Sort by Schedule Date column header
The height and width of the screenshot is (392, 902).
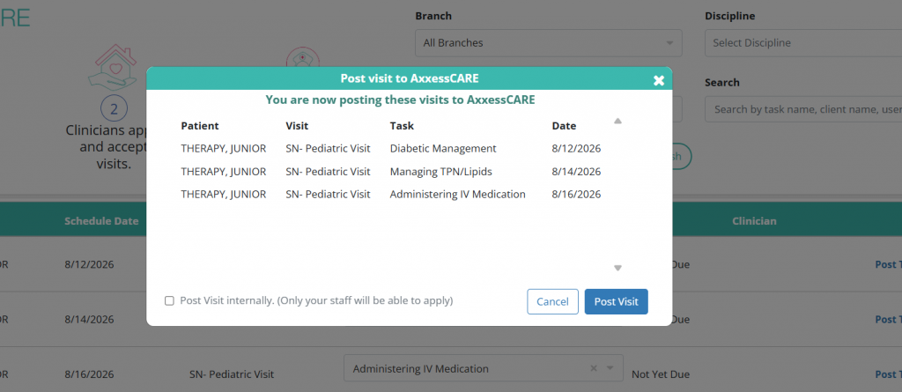click(101, 221)
